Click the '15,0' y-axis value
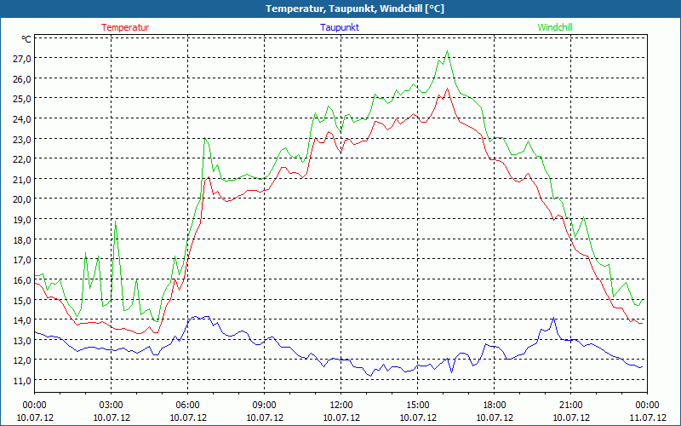 (x=22, y=300)
